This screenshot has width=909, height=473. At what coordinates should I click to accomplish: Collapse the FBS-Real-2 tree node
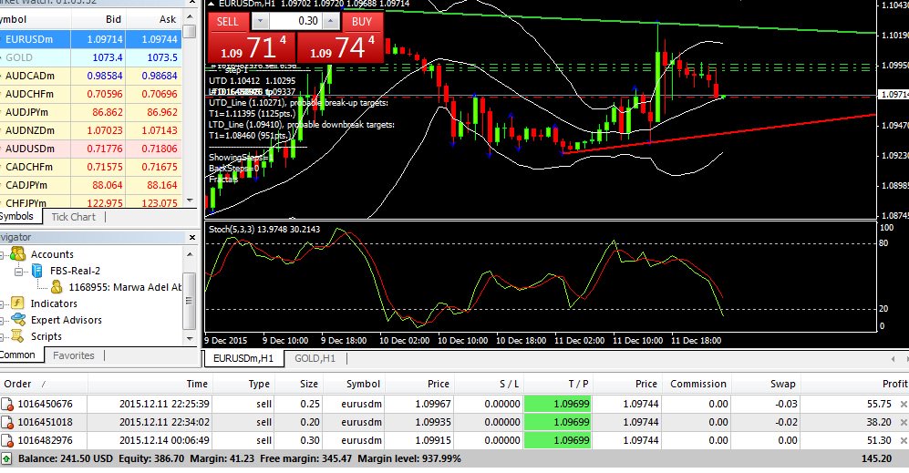tap(18, 271)
